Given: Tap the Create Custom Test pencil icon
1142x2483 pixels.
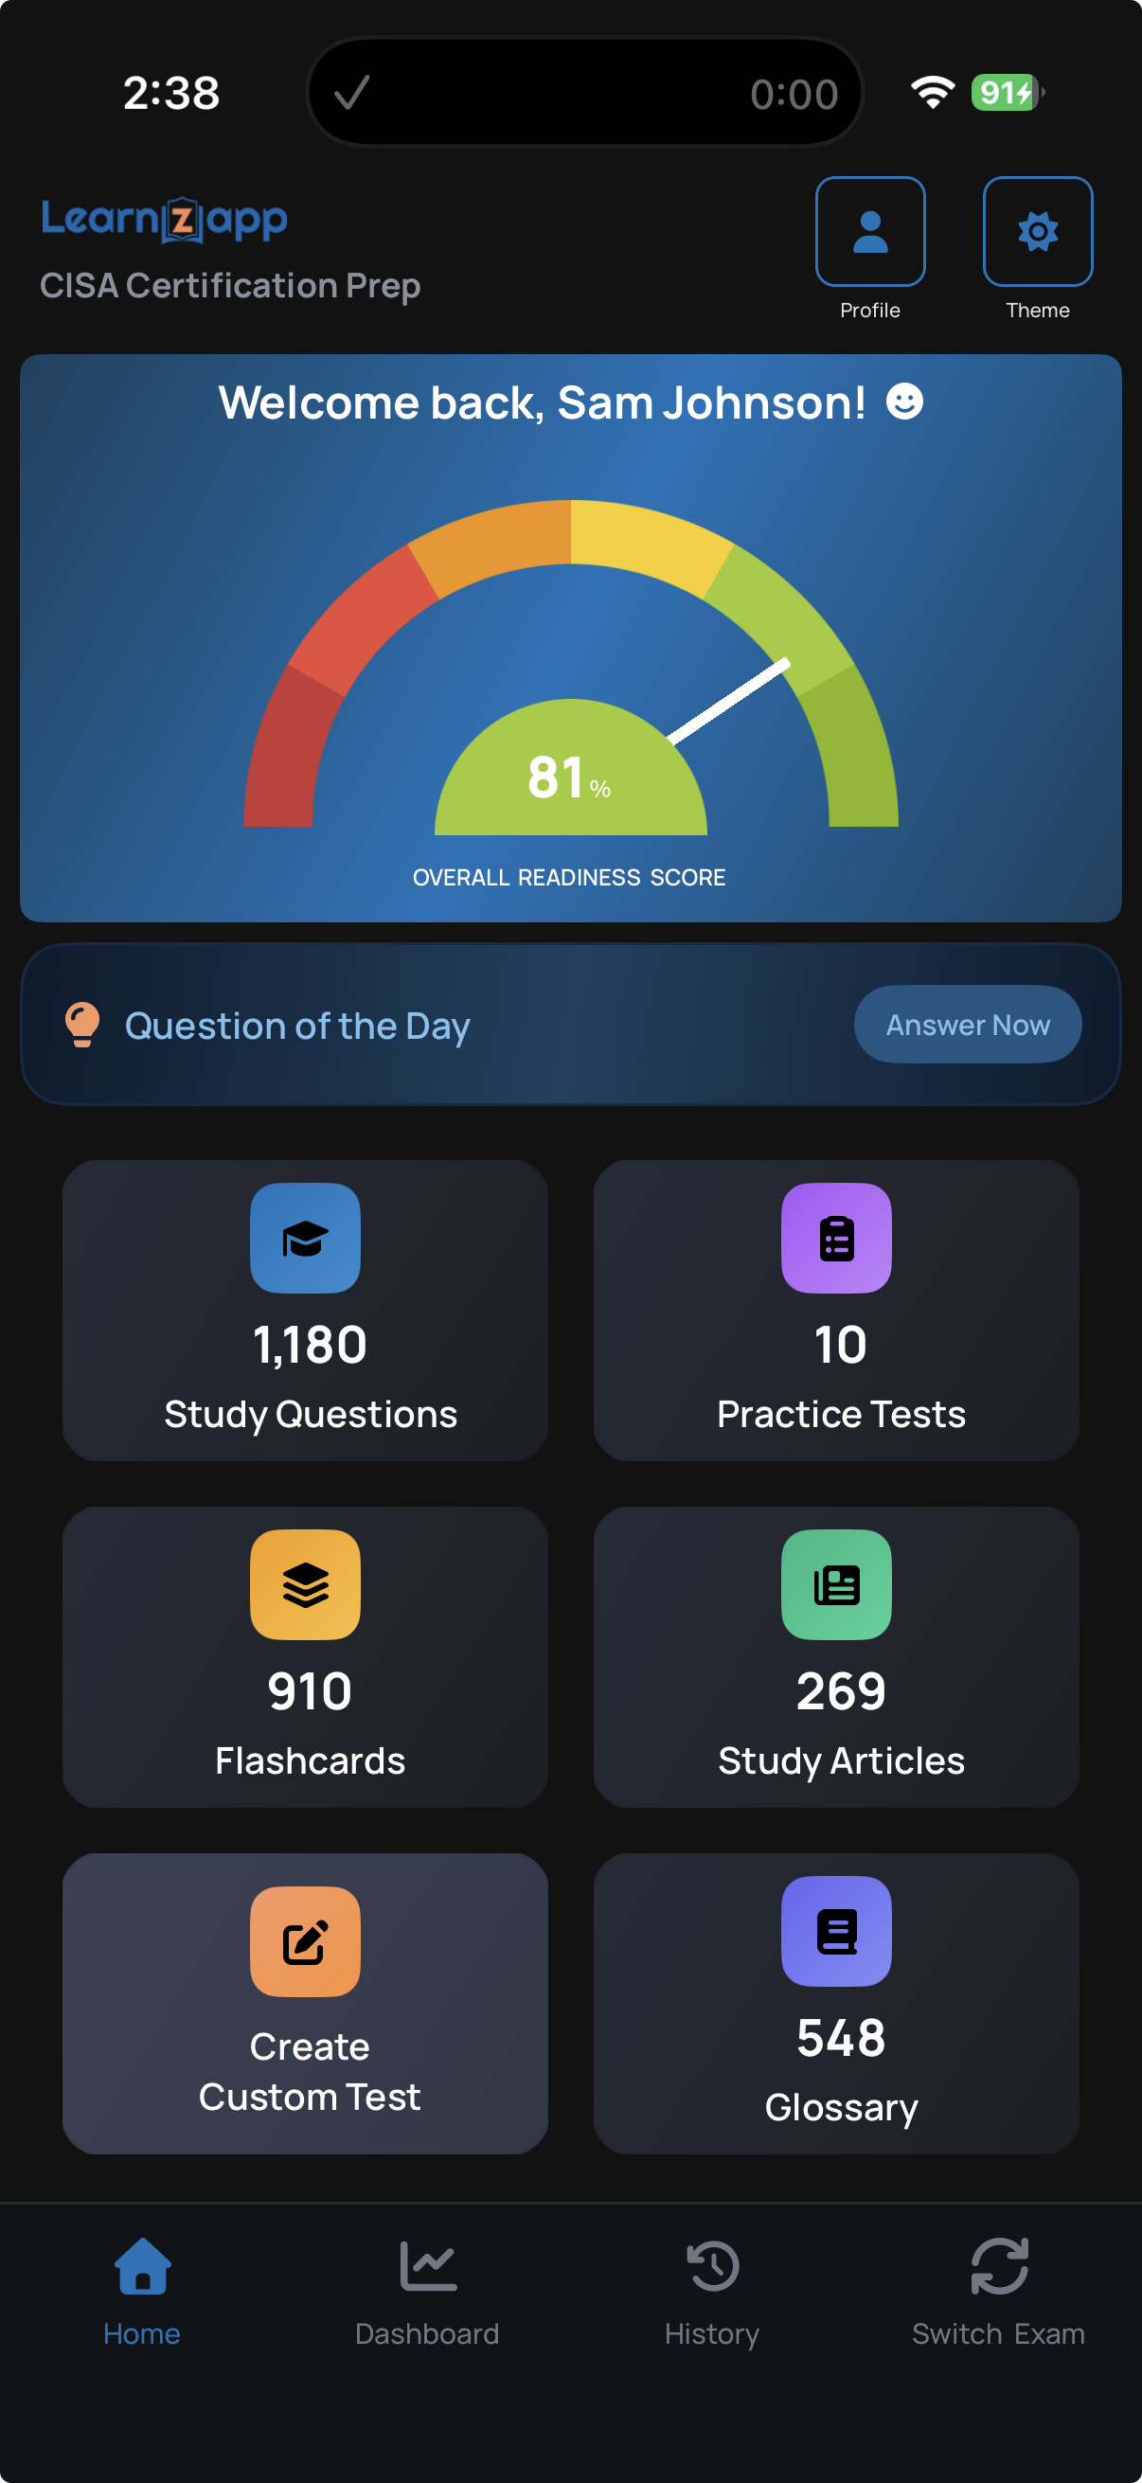Looking at the screenshot, I should 306,1941.
